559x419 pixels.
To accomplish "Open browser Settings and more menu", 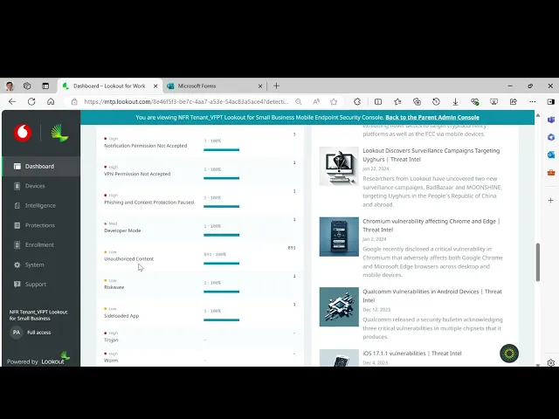I will coord(532,102).
